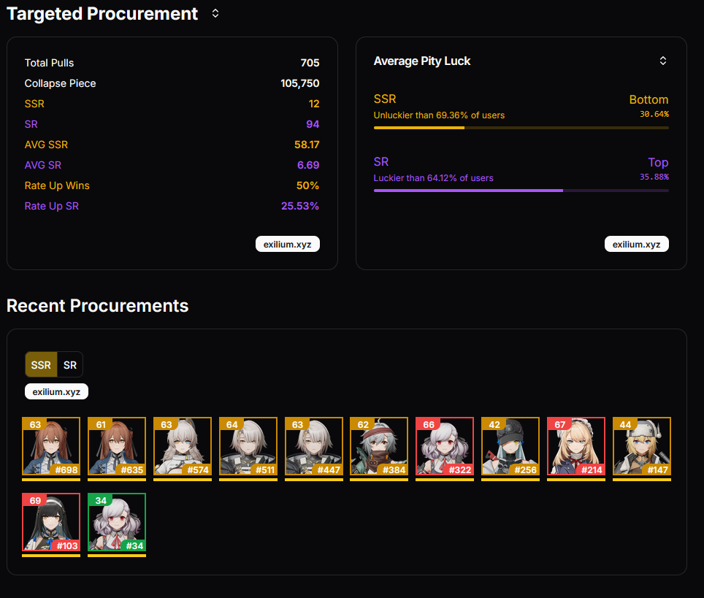Image resolution: width=704 pixels, height=598 pixels.
Task: Click the SSR pity luck progress bar
Action: pyautogui.click(x=521, y=128)
